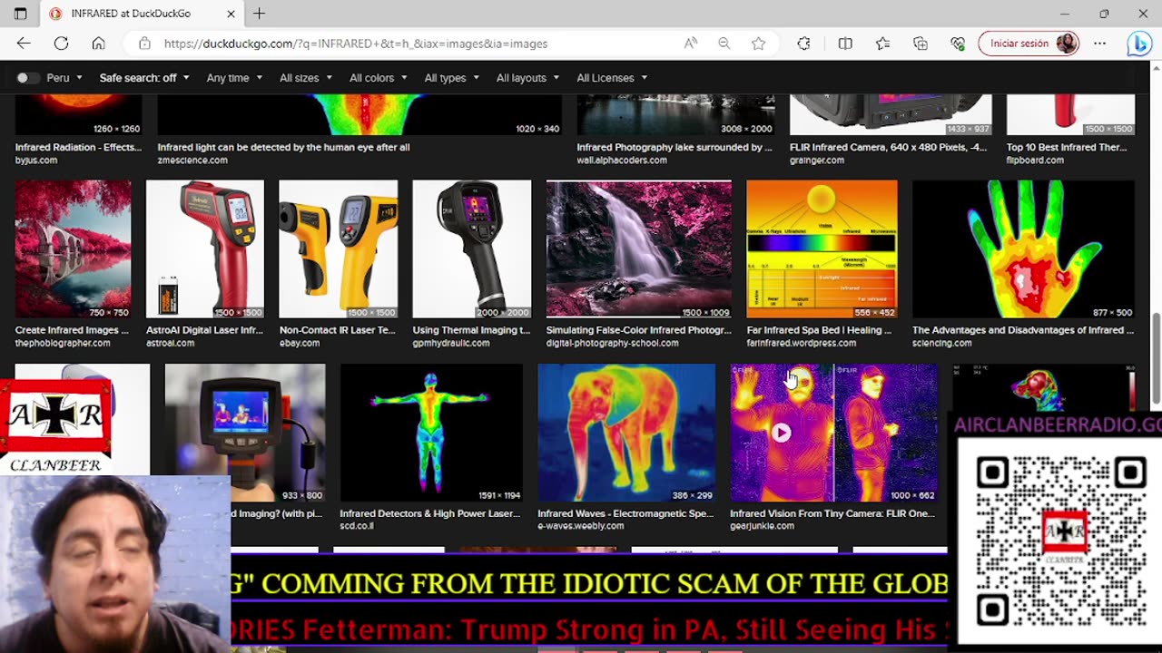The image size is (1162, 653).
Task: Click the zoom out magnifier icon
Action: 724,44
